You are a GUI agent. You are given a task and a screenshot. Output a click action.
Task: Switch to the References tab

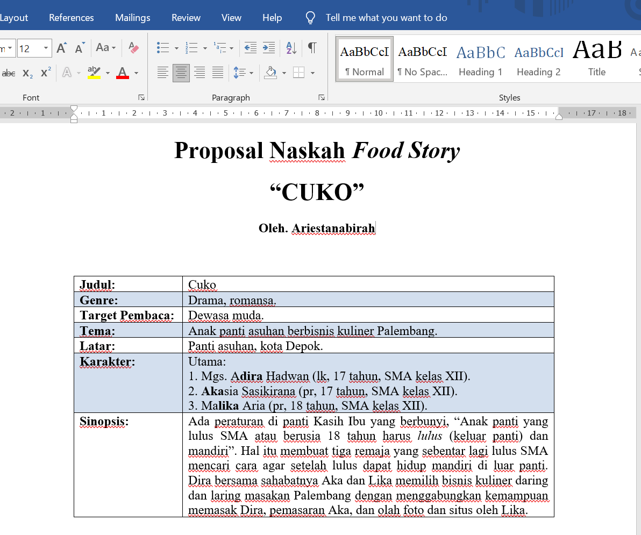tap(71, 18)
